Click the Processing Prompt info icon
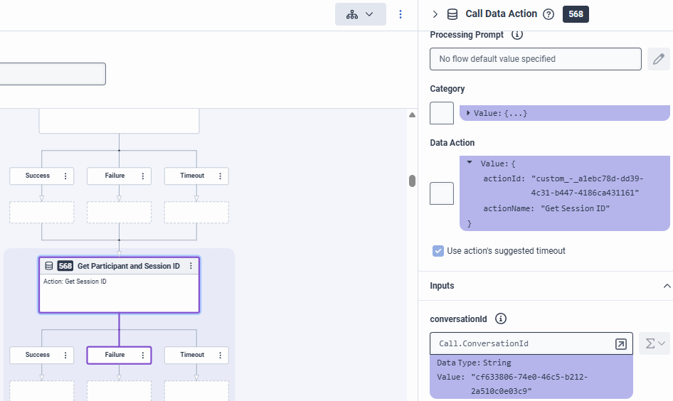Viewport: 673px width, 401px height. click(x=517, y=35)
